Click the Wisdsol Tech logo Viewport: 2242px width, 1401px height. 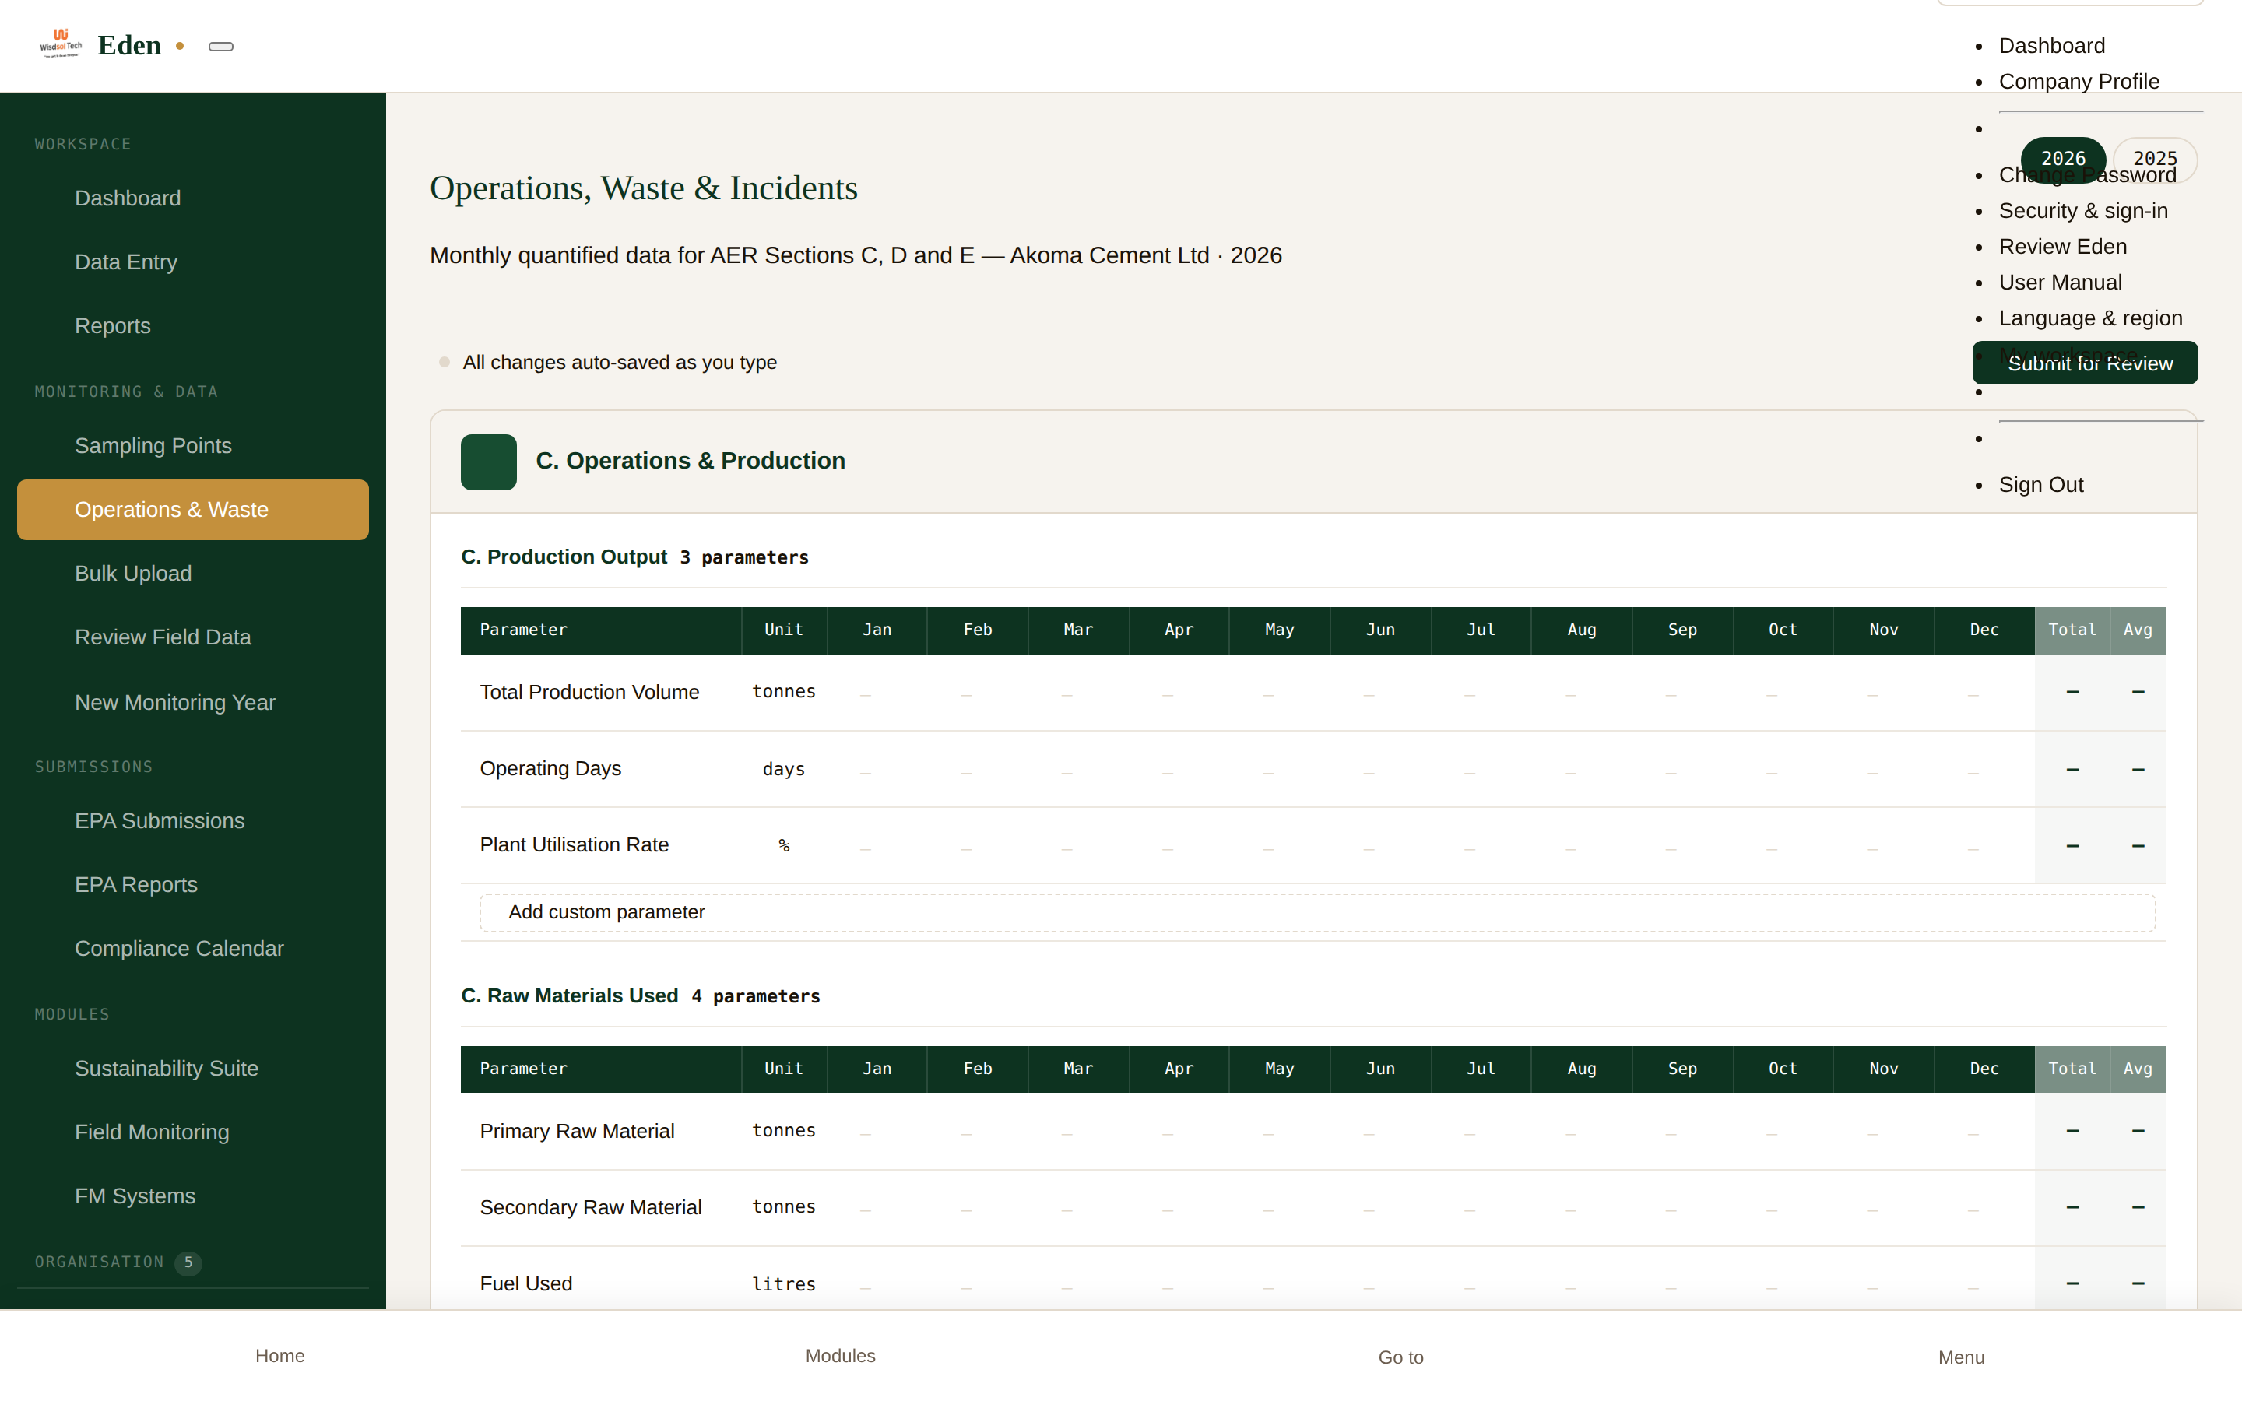(60, 44)
